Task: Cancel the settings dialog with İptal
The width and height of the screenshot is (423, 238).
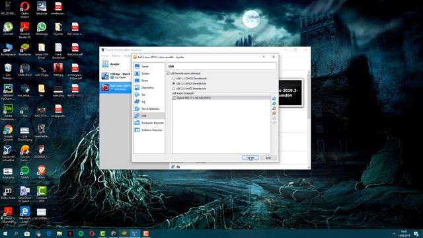Action: pyautogui.click(x=268, y=157)
